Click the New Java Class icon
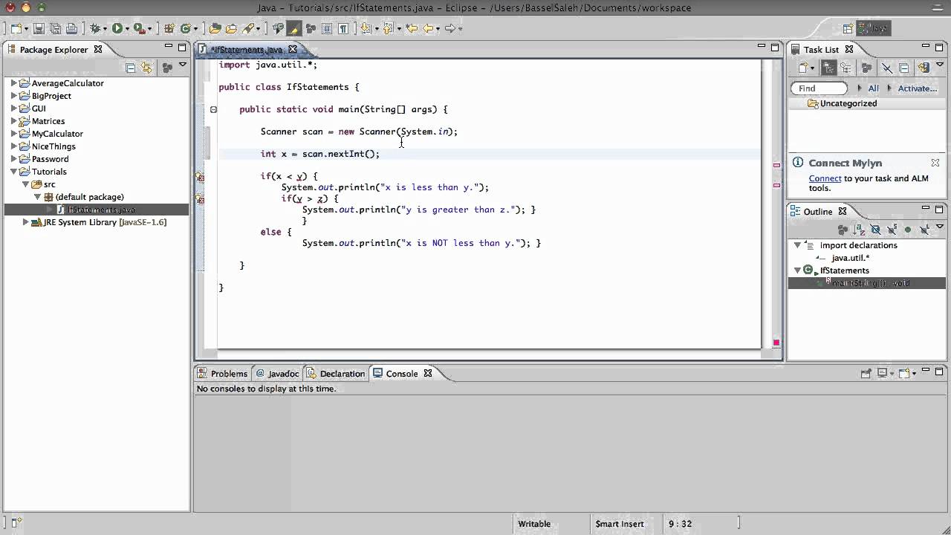Screen dimensions: 951x535 pyautogui.click(x=185, y=28)
